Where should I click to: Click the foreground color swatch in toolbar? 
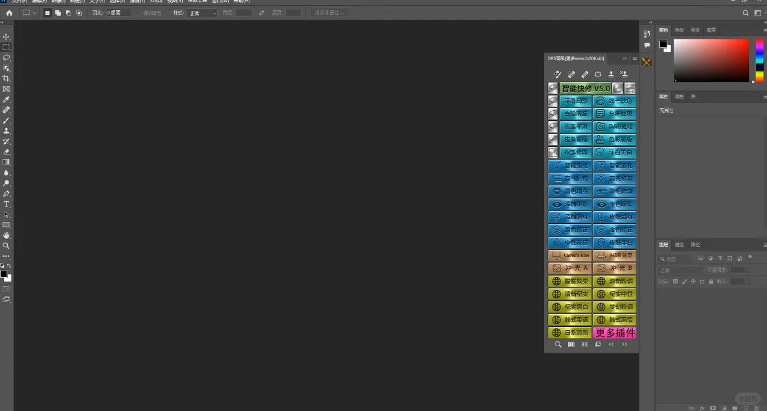point(4,274)
